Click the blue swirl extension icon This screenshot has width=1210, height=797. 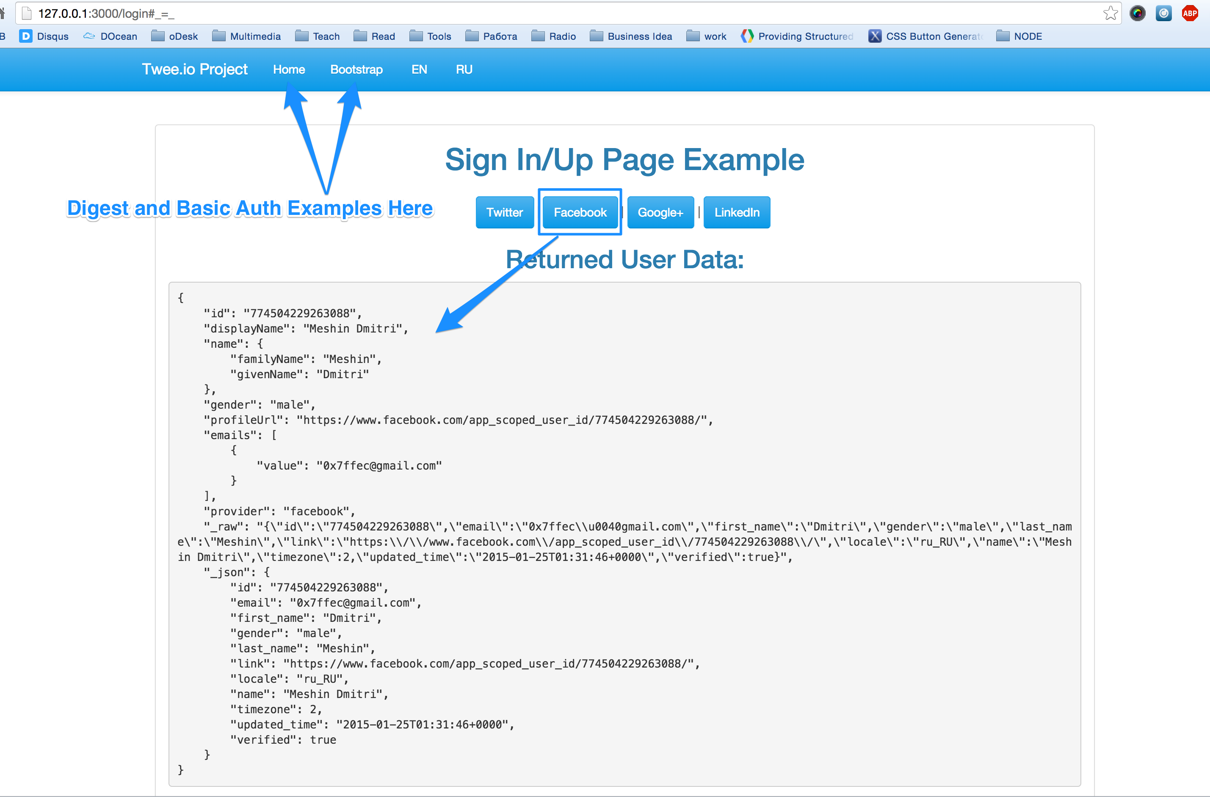pyautogui.click(x=1163, y=13)
